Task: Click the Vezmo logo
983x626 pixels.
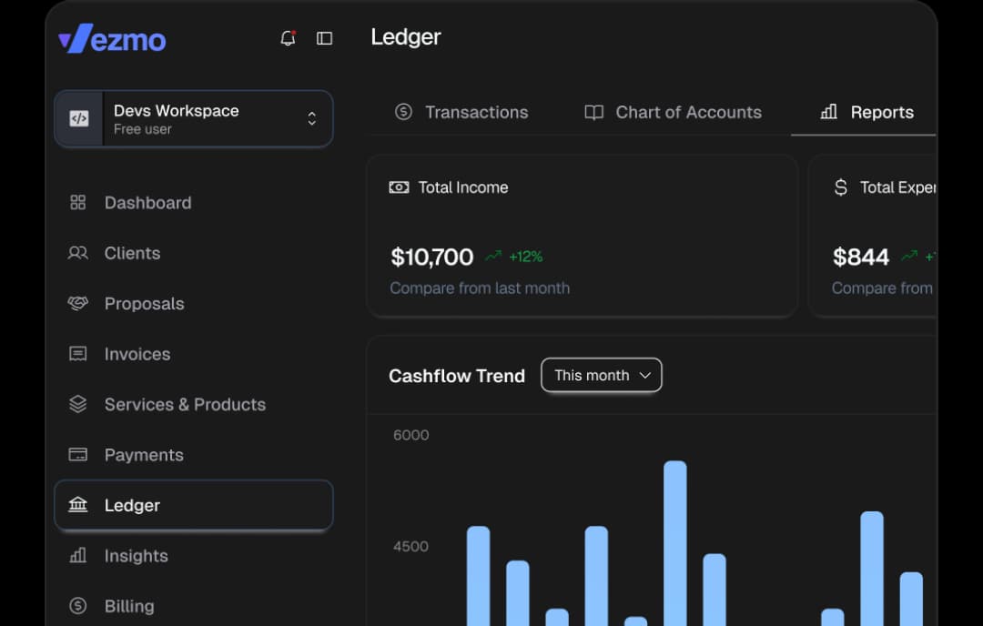Action: pos(112,39)
